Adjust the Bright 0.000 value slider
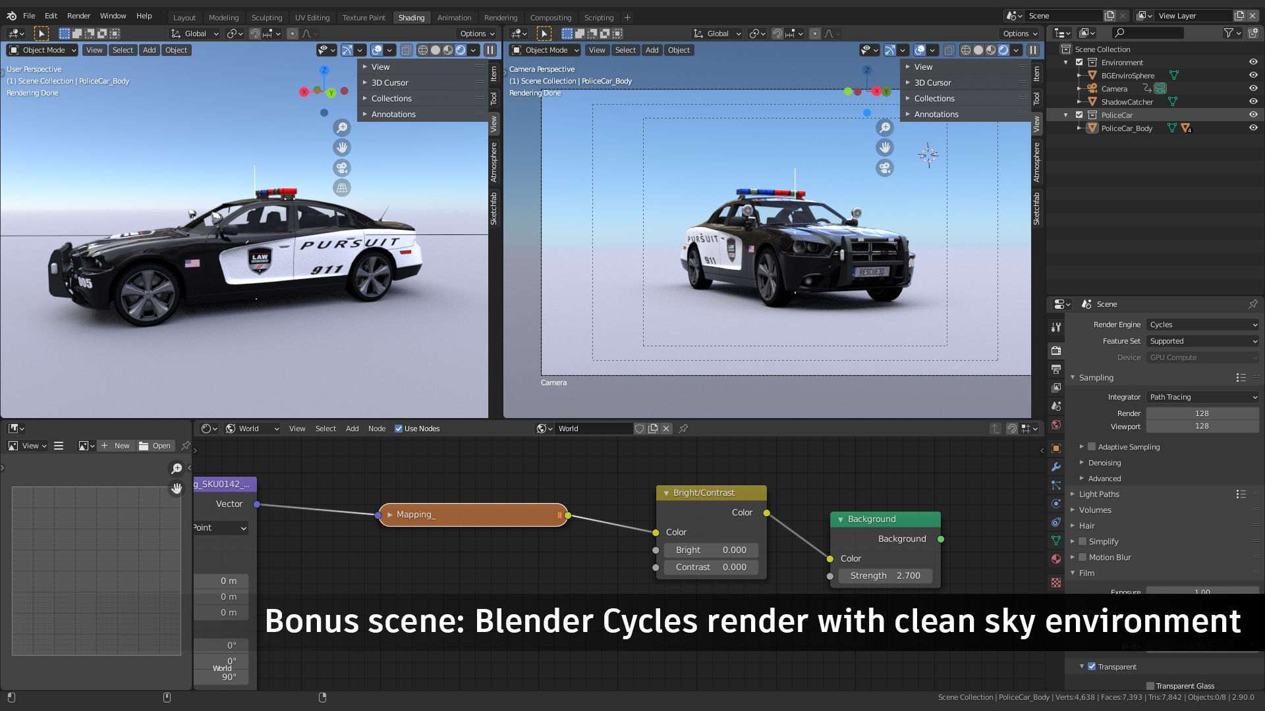Screen dimensions: 1265x711 pyautogui.click(x=711, y=550)
